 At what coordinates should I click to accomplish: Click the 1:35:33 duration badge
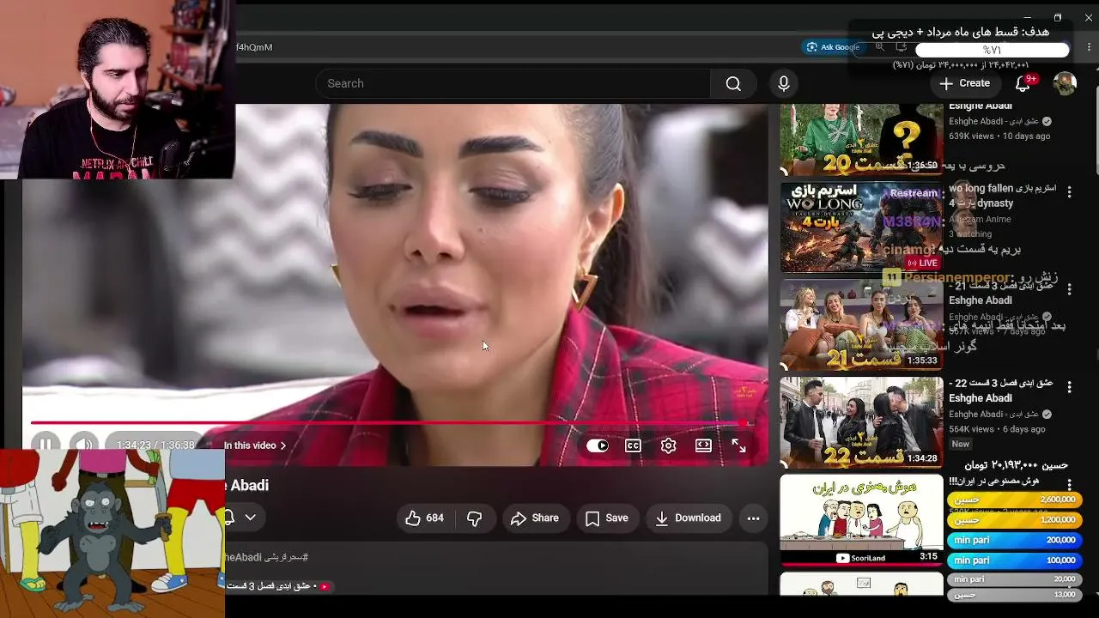click(922, 360)
